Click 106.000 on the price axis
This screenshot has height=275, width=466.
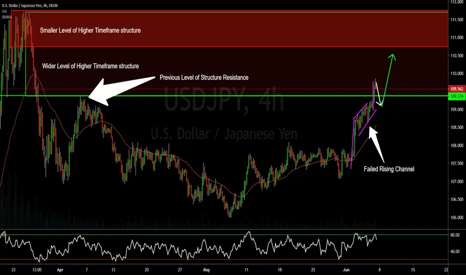[457, 217]
